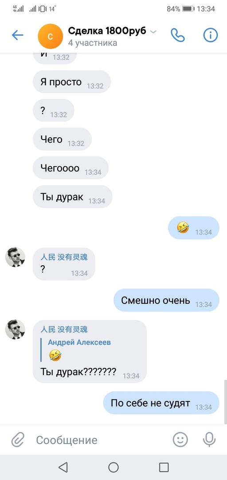Tap the laughing emoji sent message
The width and height of the screenshot is (227, 480).
pyautogui.click(x=194, y=228)
